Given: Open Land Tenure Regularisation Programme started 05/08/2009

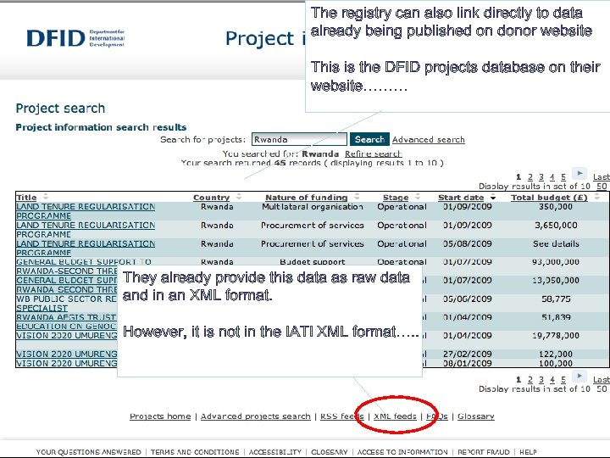Looking at the screenshot, I should 86,248.
